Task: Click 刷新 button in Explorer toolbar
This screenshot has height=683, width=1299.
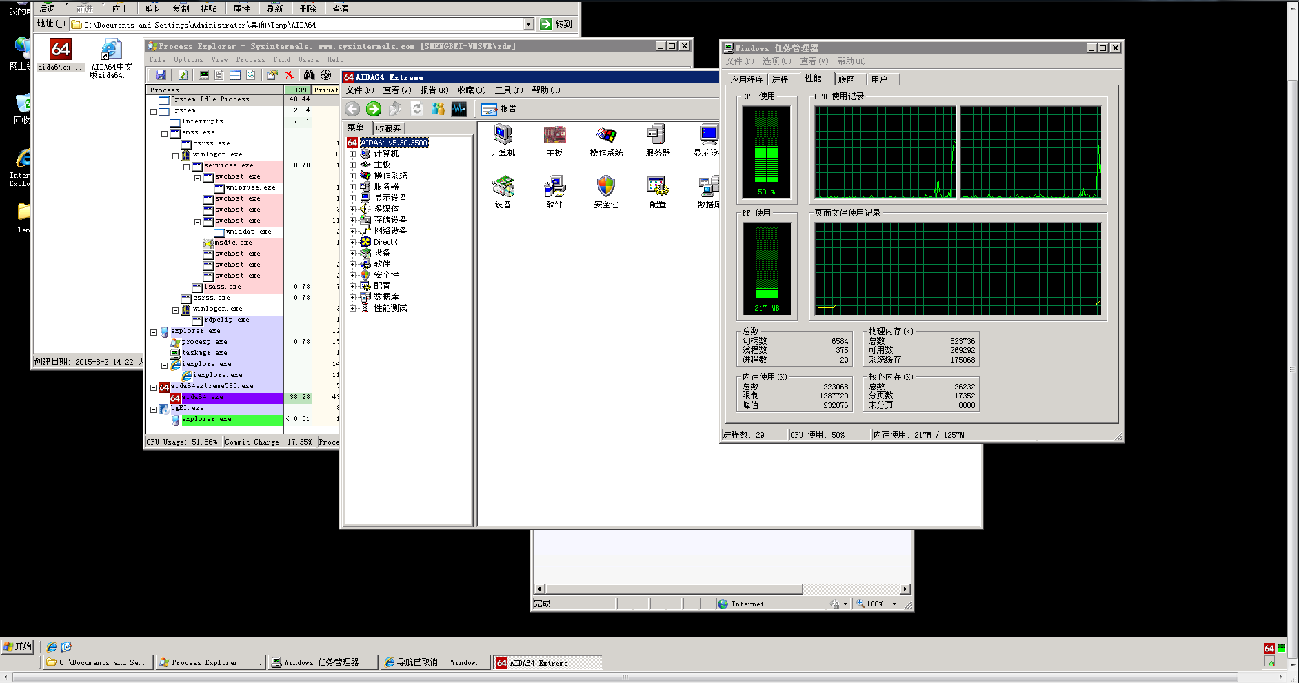Action: tap(274, 8)
